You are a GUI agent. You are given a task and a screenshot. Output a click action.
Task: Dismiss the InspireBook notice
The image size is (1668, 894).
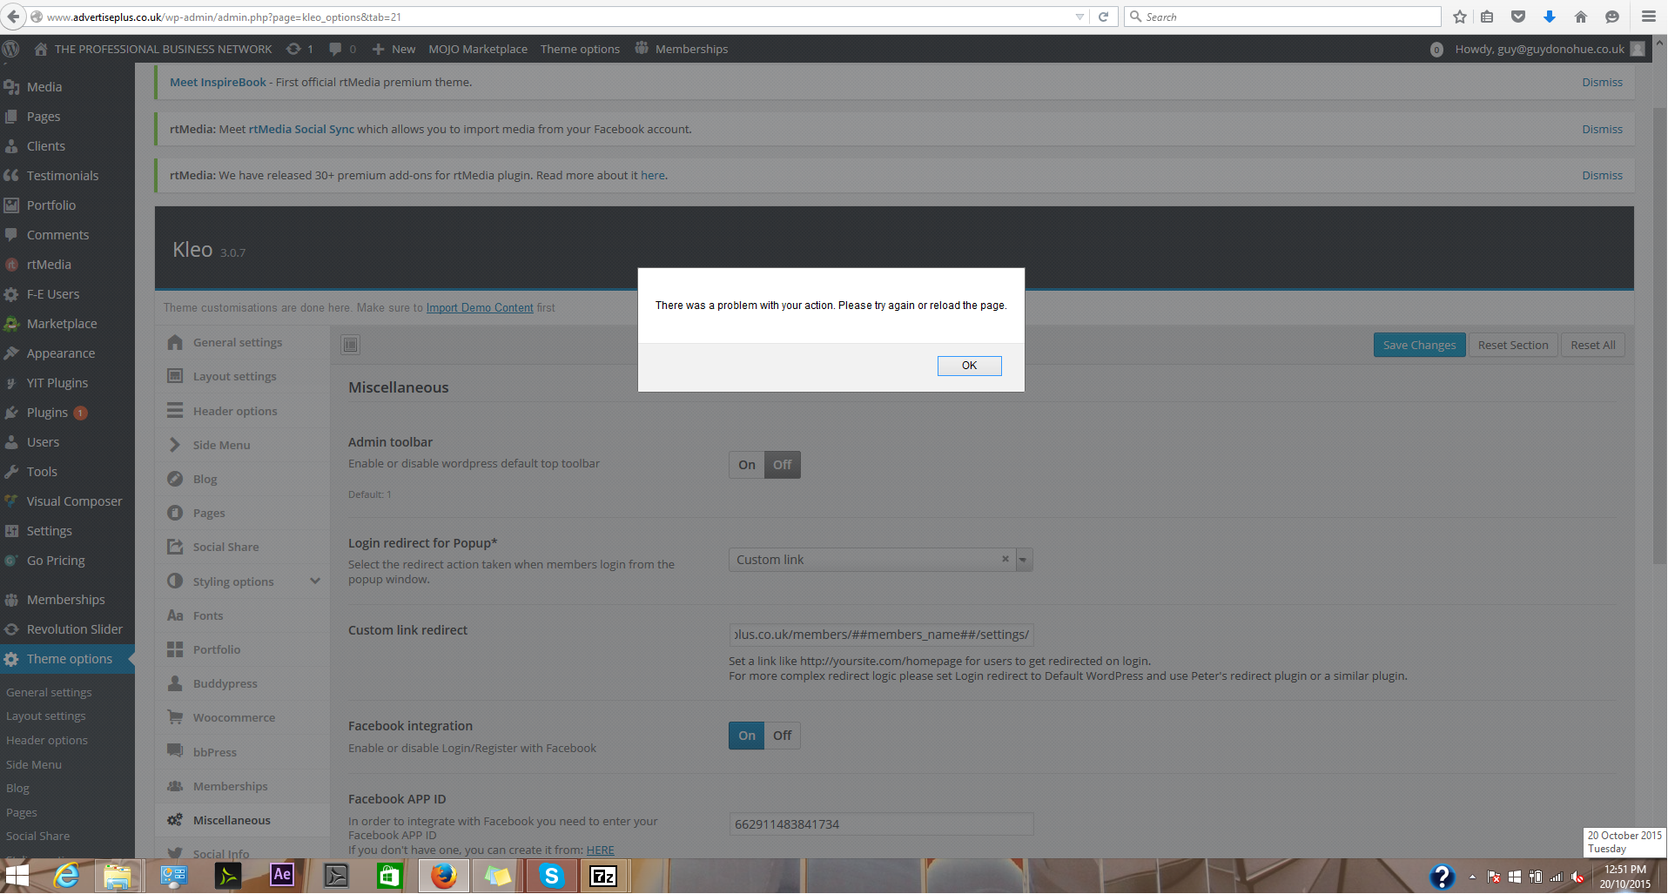(1602, 82)
